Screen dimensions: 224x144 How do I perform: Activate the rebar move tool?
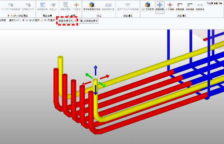click(x=160, y=7)
